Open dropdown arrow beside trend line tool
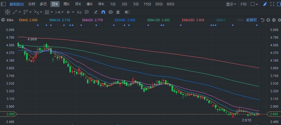 pos(20,12)
